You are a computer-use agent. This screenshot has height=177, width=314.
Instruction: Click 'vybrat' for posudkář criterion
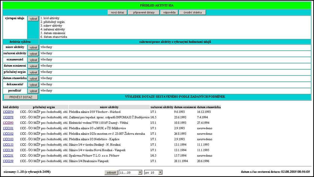pyautogui.click(x=33, y=91)
